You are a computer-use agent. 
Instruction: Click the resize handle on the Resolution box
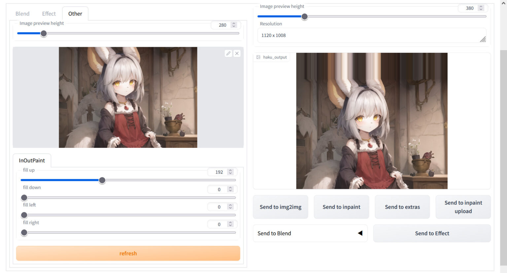[483, 39]
